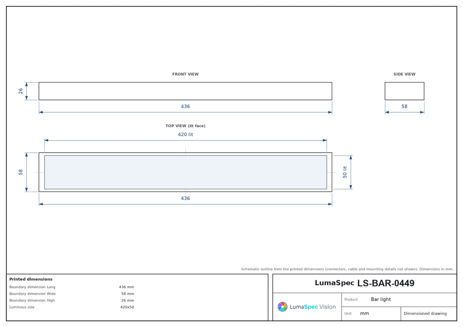The height and width of the screenshot is (327, 463).
Task: Click the 420 lit dimension label
Action: pyautogui.click(x=185, y=135)
